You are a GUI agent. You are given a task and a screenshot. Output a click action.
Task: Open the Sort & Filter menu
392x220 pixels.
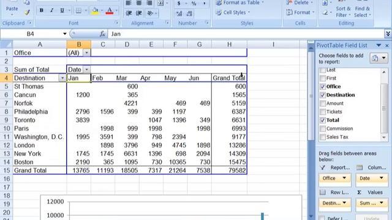click(343, 12)
